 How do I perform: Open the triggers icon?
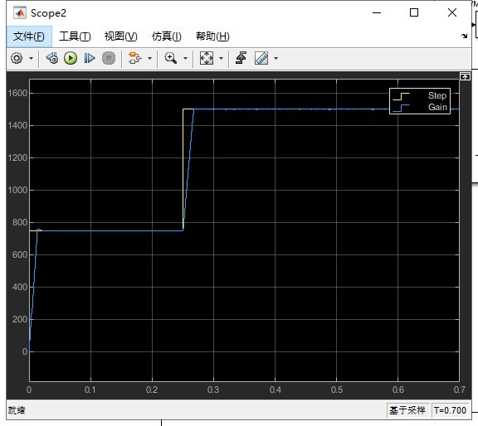pos(241,58)
